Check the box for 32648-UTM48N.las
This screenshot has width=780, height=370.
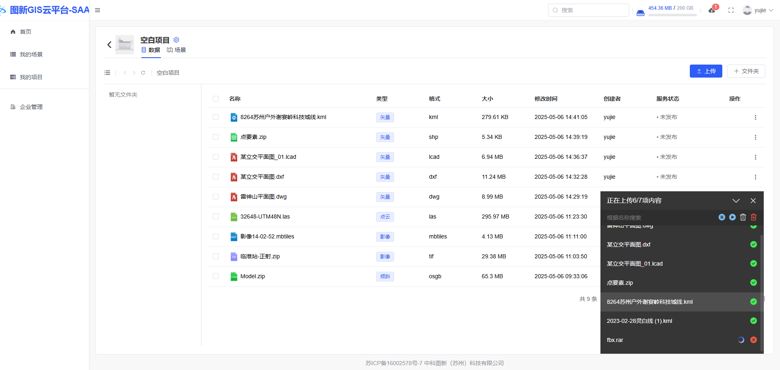[x=216, y=217]
